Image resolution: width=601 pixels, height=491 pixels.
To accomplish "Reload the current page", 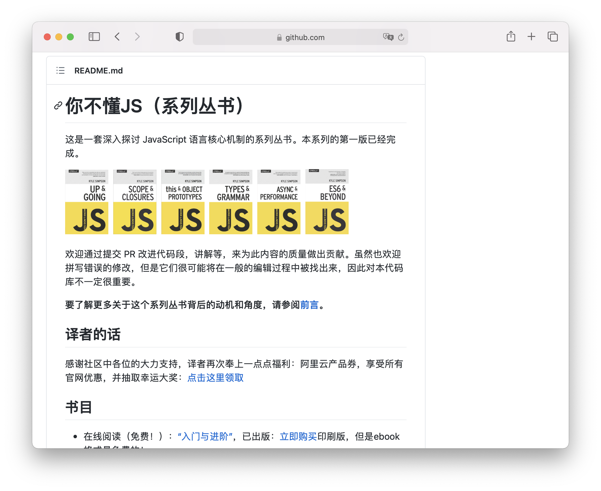I will tap(401, 37).
